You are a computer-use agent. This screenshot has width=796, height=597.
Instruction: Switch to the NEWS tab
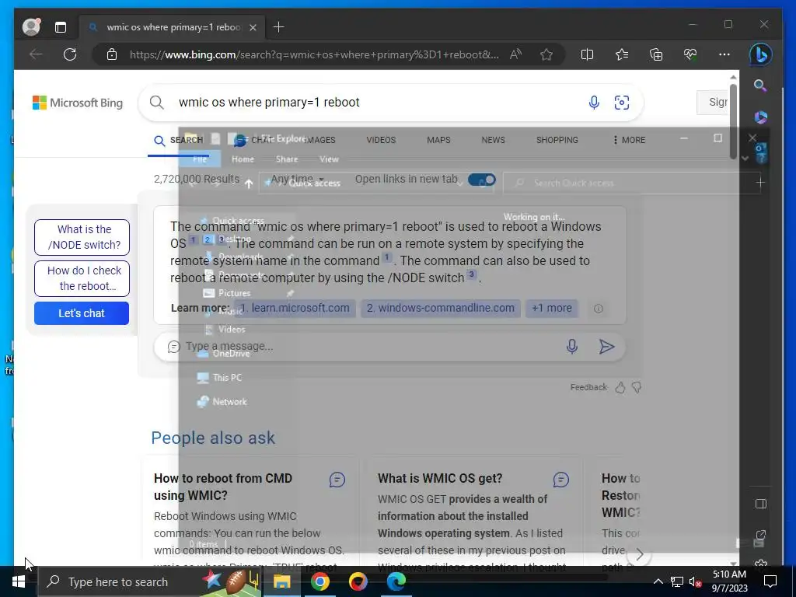[493, 140]
